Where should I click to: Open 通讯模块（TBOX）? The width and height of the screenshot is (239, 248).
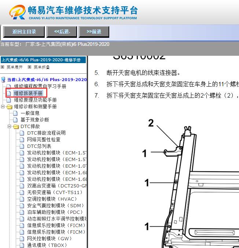[x=47, y=245]
